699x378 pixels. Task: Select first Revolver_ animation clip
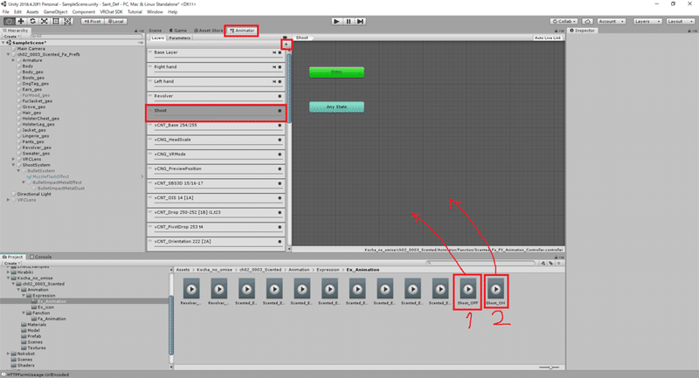coord(191,292)
